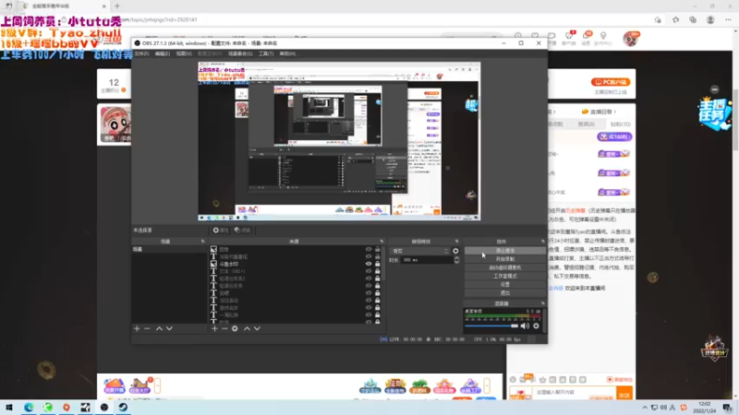739x415 pixels.
Task: Move source up in Sources panel
Action: tap(247, 328)
